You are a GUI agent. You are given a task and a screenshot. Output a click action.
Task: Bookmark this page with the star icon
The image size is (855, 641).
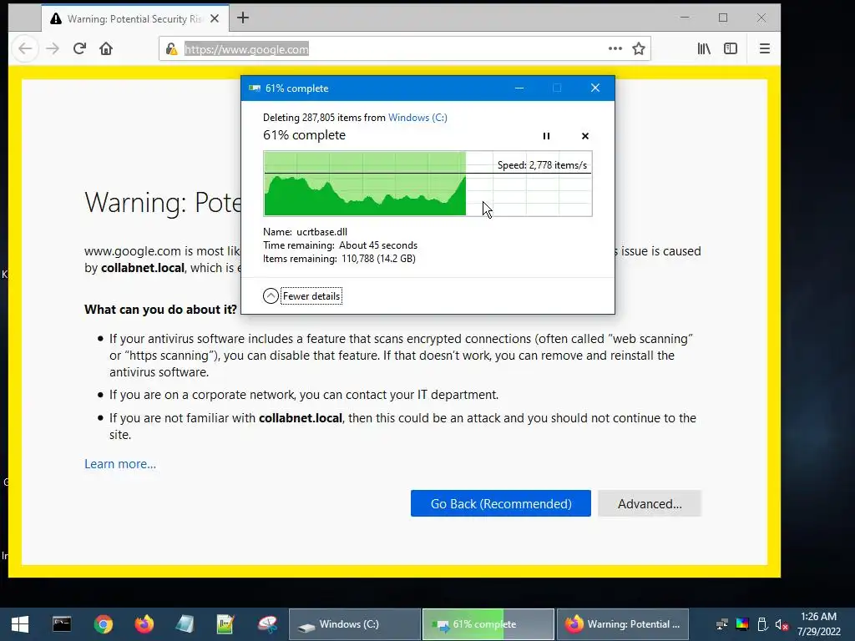(639, 48)
